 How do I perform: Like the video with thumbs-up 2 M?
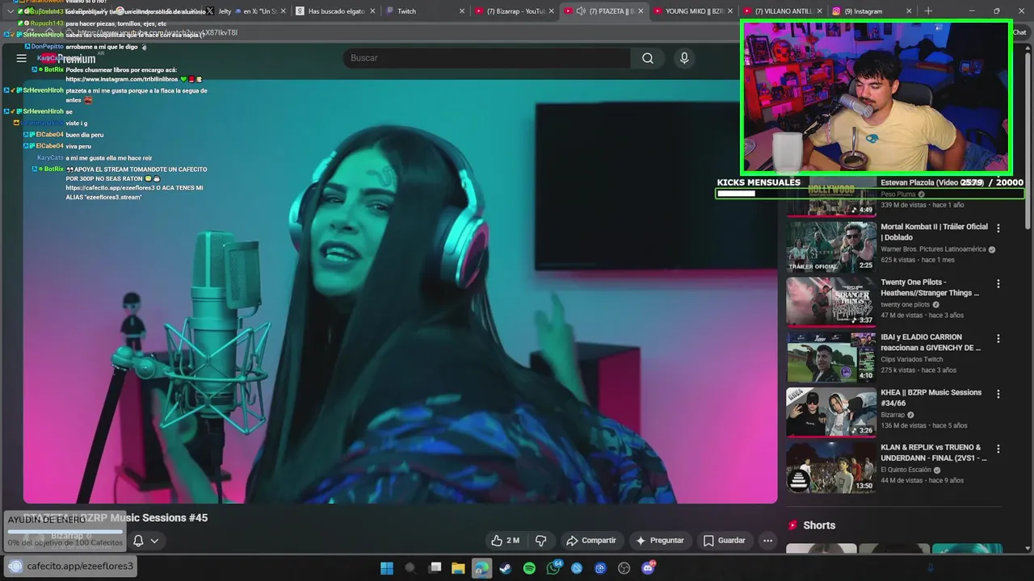pyautogui.click(x=505, y=541)
